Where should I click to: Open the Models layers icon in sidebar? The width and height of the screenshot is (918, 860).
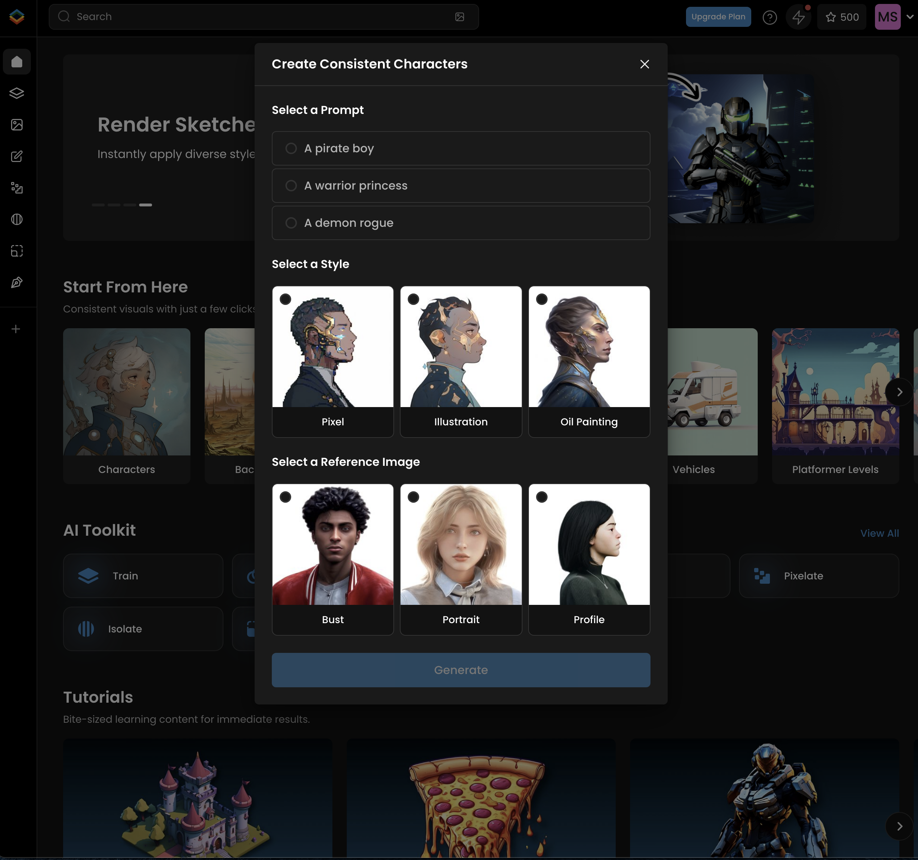coord(16,93)
